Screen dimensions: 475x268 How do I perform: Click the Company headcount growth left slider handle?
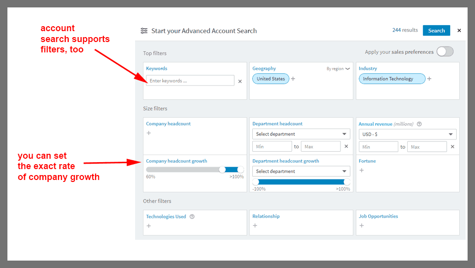click(x=222, y=170)
